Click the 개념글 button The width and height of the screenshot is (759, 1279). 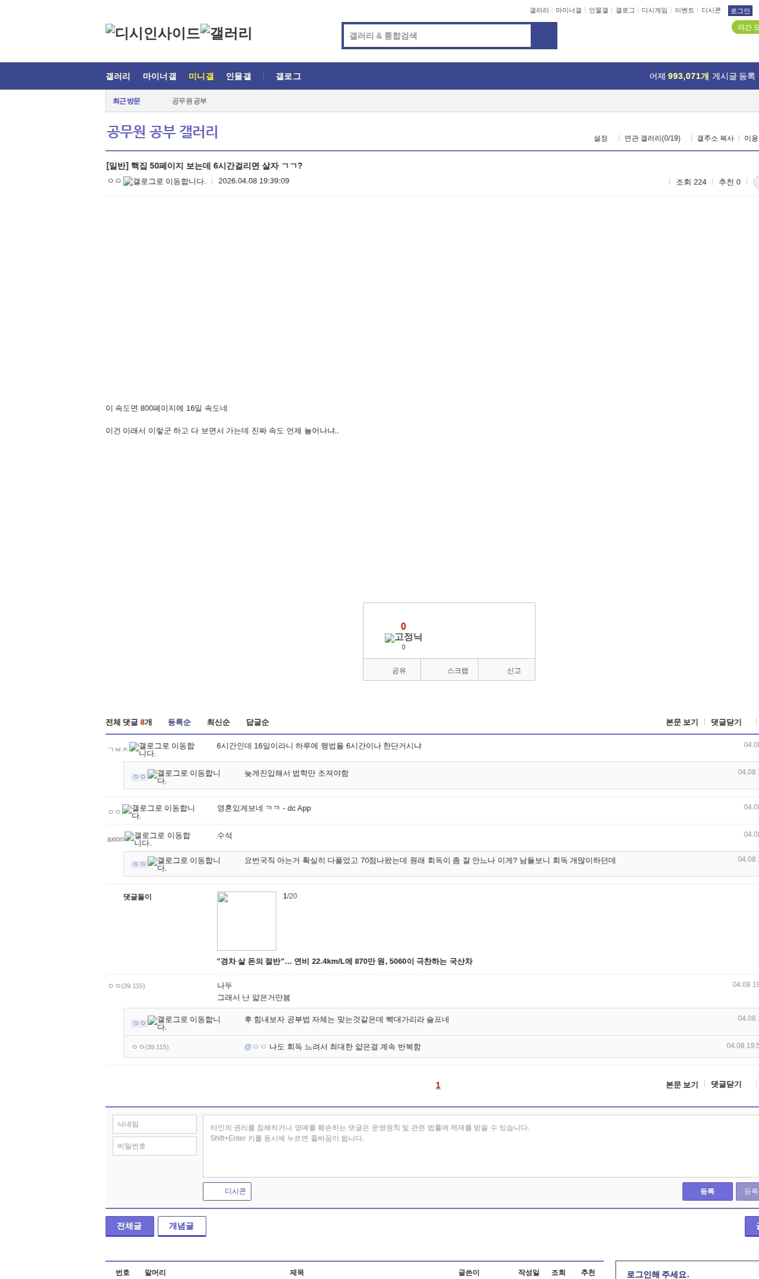point(182,1226)
